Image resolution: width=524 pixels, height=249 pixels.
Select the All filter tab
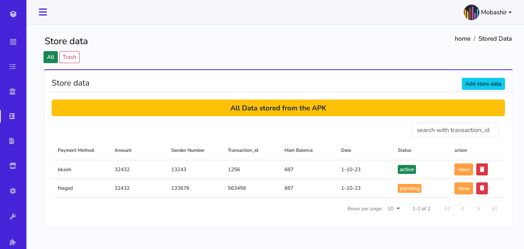(x=50, y=57)
